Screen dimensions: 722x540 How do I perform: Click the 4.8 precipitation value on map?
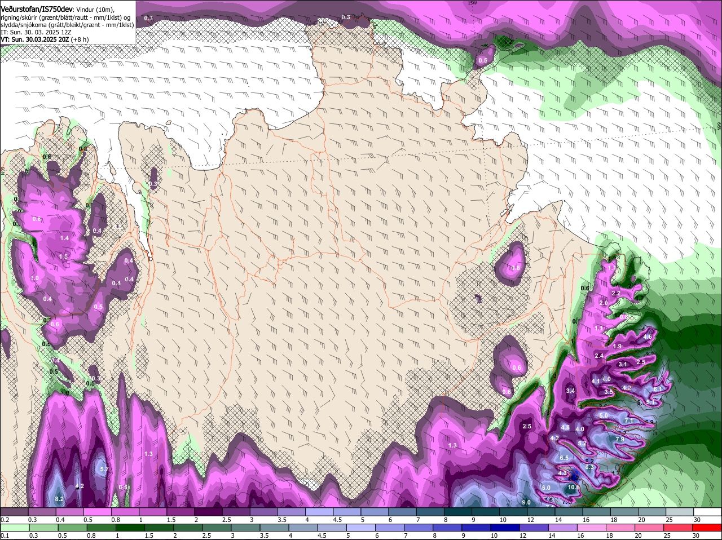click(565, 428)
